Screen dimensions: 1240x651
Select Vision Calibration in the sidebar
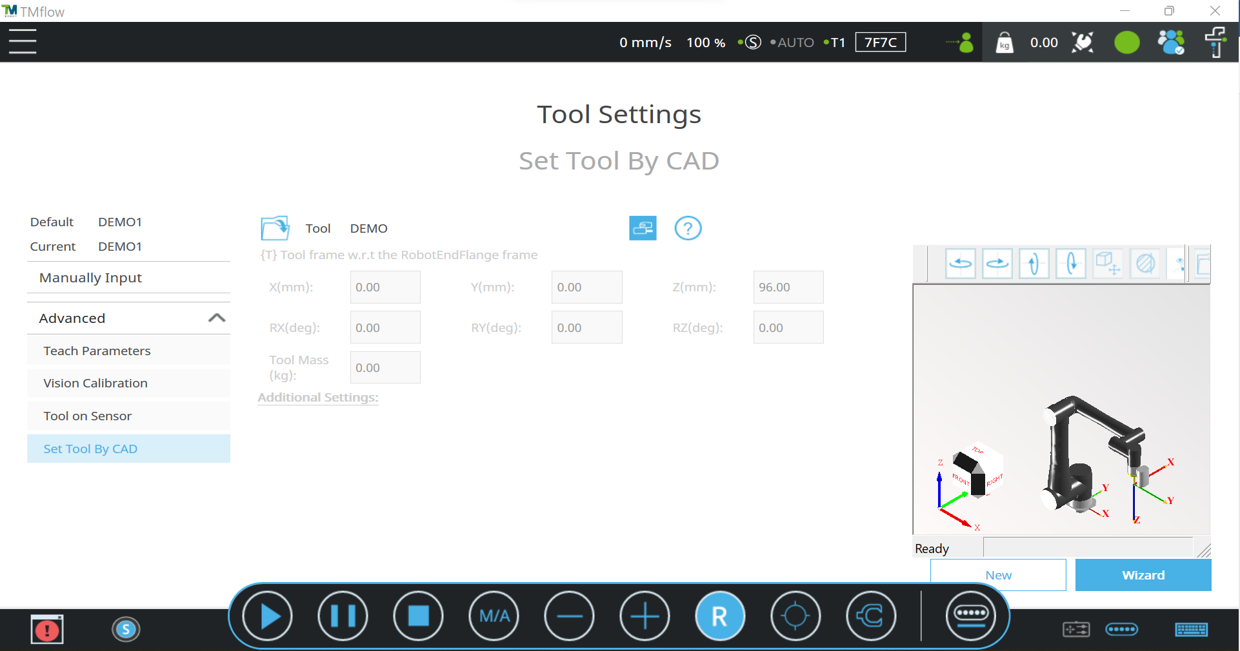click(128, 384)
